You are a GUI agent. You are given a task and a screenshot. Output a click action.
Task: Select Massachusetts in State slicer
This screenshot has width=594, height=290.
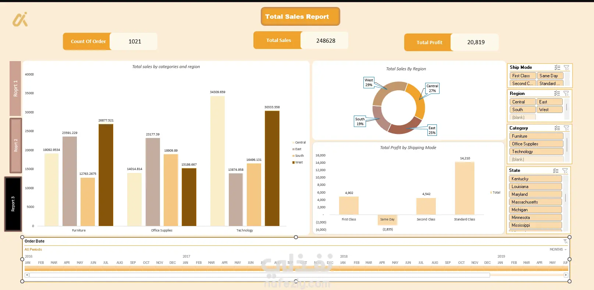[536, 202]
